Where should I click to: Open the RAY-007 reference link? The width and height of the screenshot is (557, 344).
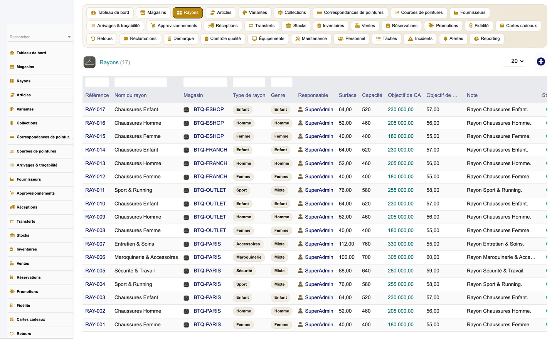(95, 244)
